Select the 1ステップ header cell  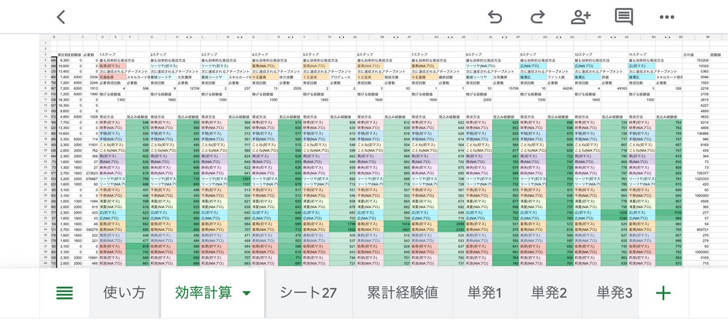click(112, 55)
